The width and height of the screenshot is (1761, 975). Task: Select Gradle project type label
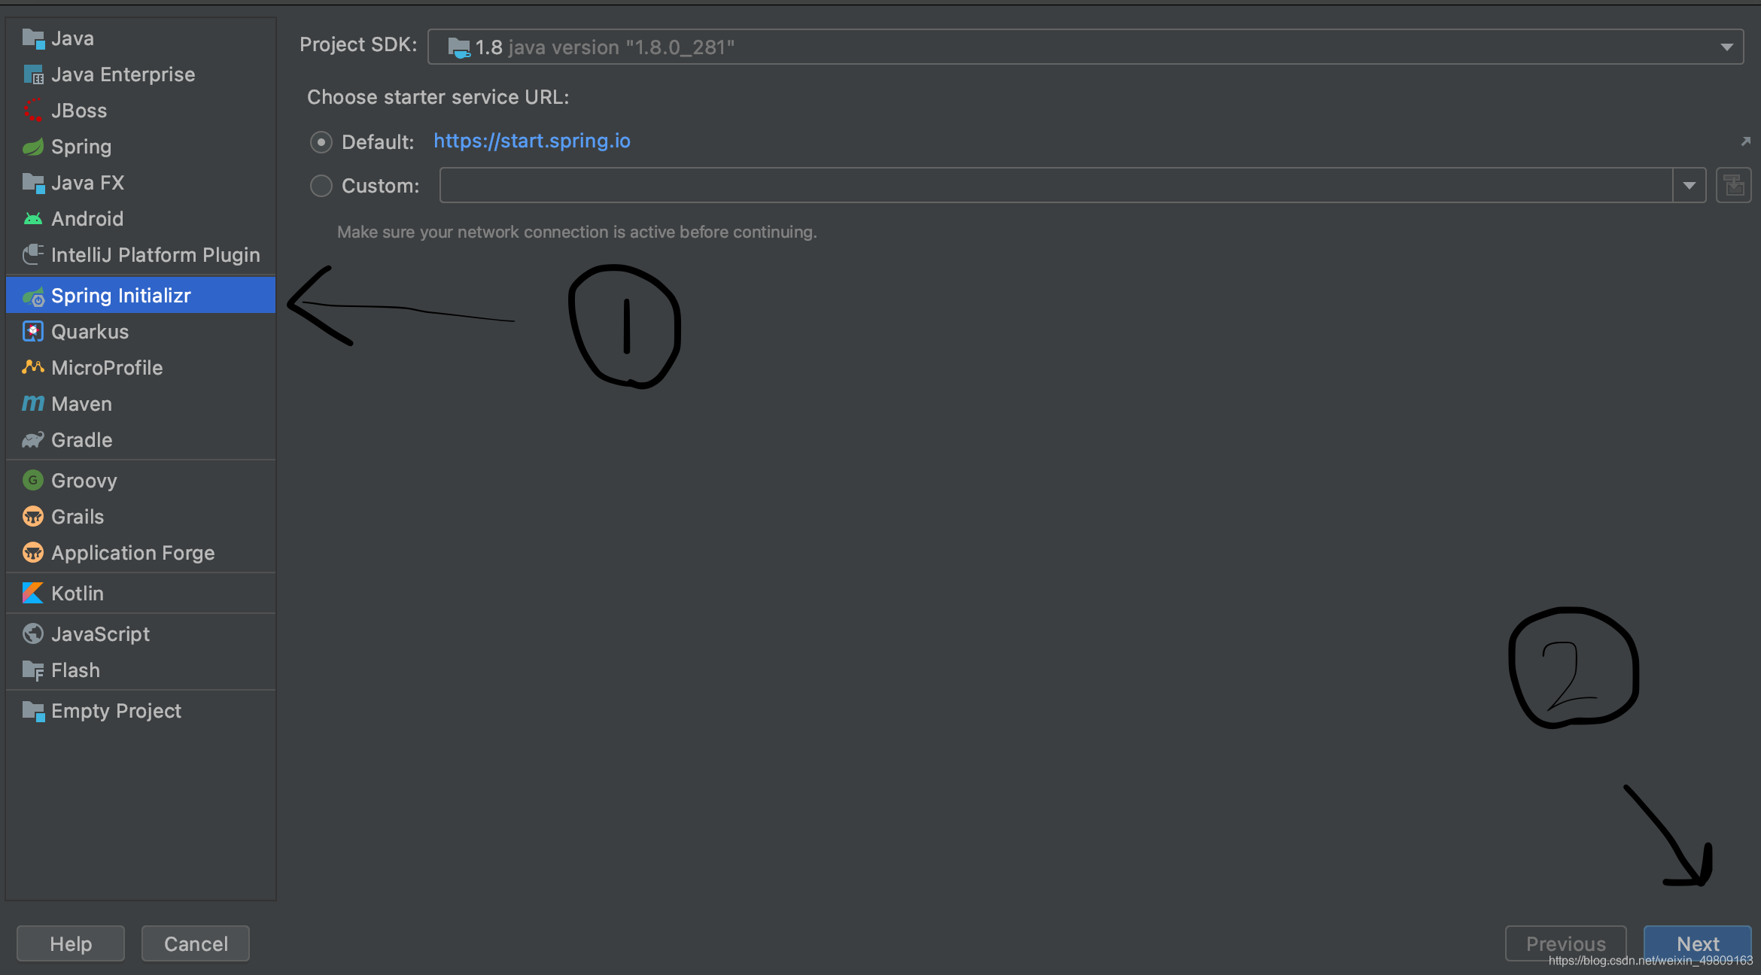(x=81, y=440)
